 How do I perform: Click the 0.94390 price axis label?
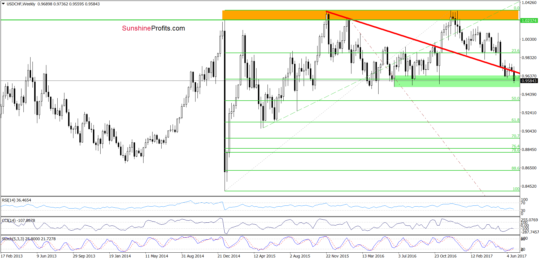[x=529, y=94]
